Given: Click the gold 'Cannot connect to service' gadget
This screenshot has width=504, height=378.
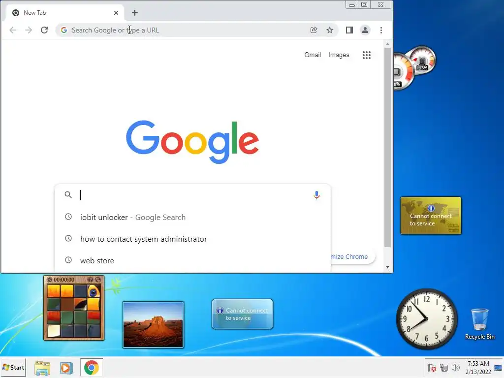Looking at the screenshot, I should (x=431, y=216).
